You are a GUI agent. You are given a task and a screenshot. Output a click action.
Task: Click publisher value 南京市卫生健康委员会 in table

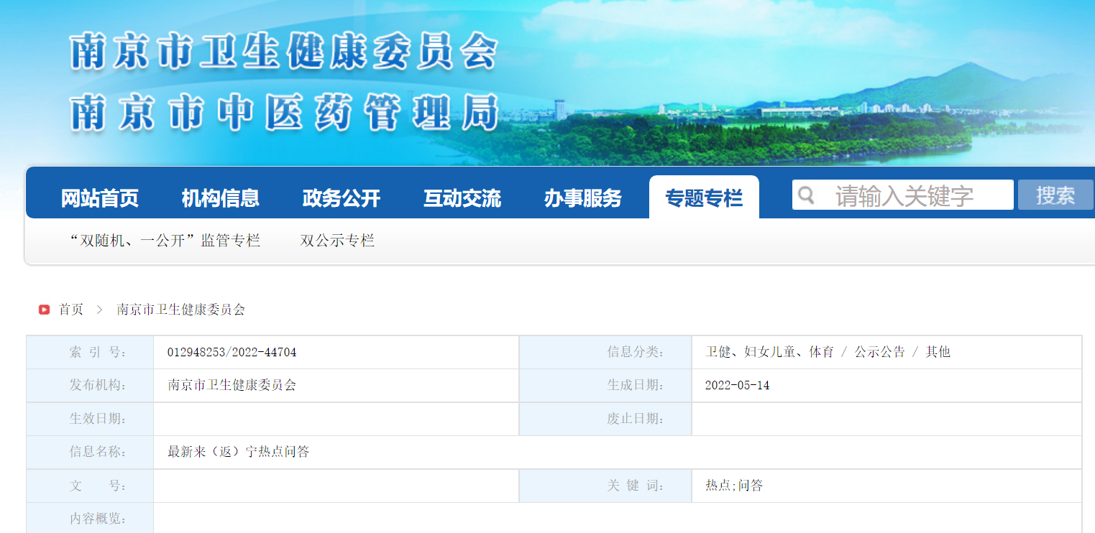tap(232, 385)
